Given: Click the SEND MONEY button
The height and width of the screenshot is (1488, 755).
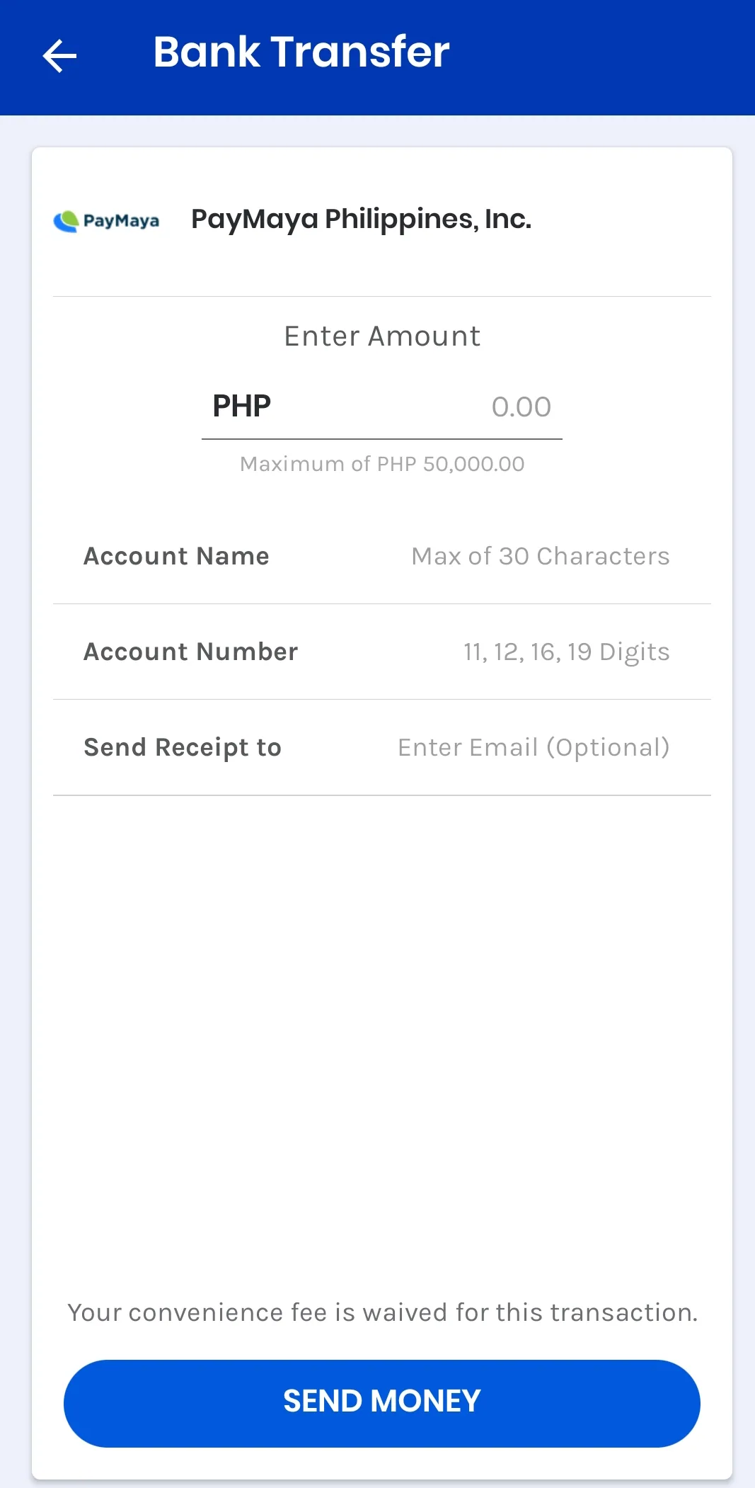Looking at the screenshot, I should coord(382,1403).
